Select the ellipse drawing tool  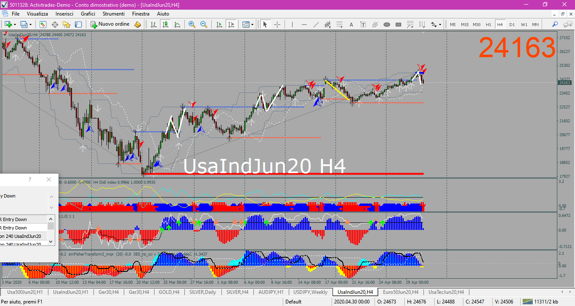tap(386, 24)
